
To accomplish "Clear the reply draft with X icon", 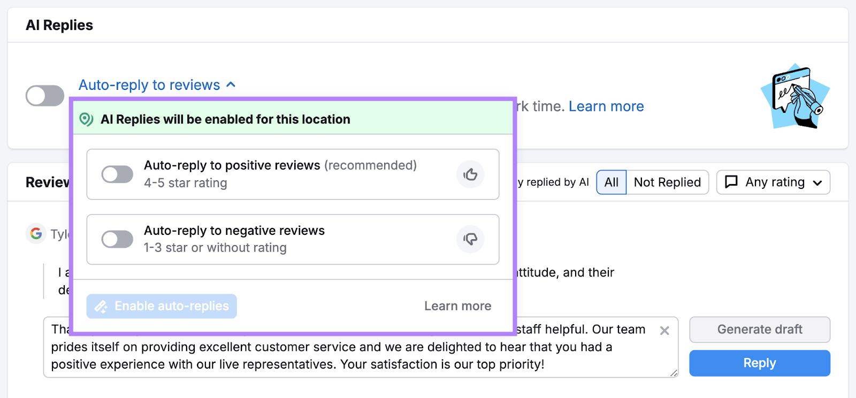I will [664, 331].
